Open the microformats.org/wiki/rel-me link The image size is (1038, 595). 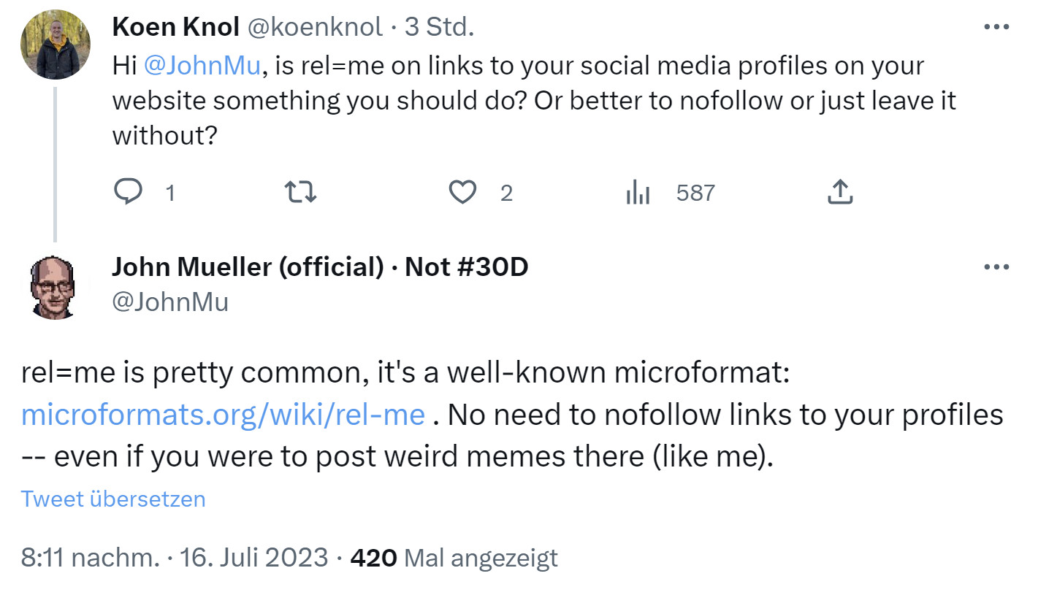(223, 415)
